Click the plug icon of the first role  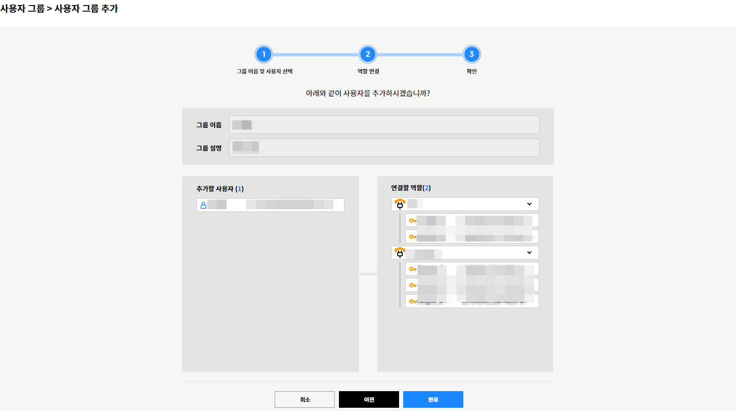click(400, 204)
